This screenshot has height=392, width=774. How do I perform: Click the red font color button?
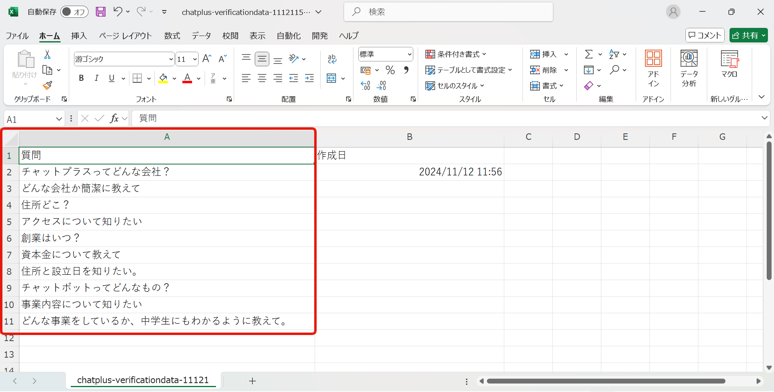pos(187,78)
